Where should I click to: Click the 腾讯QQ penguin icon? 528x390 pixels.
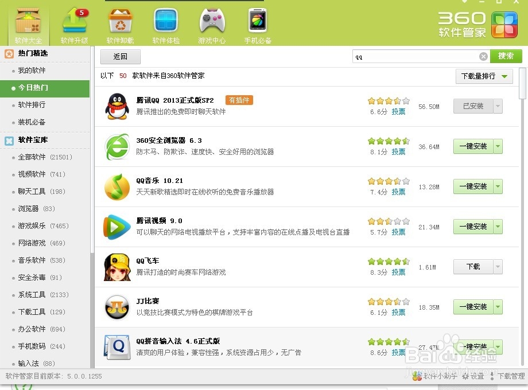point(117,106)
